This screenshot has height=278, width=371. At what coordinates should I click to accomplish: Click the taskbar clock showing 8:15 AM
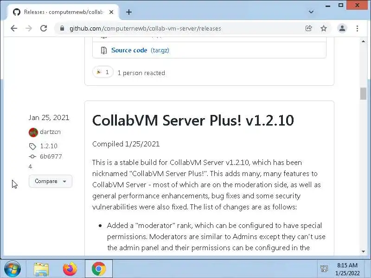(347, 269)
